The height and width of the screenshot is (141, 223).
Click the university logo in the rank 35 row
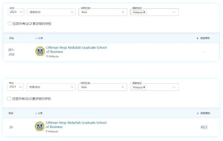click(39, 126)
